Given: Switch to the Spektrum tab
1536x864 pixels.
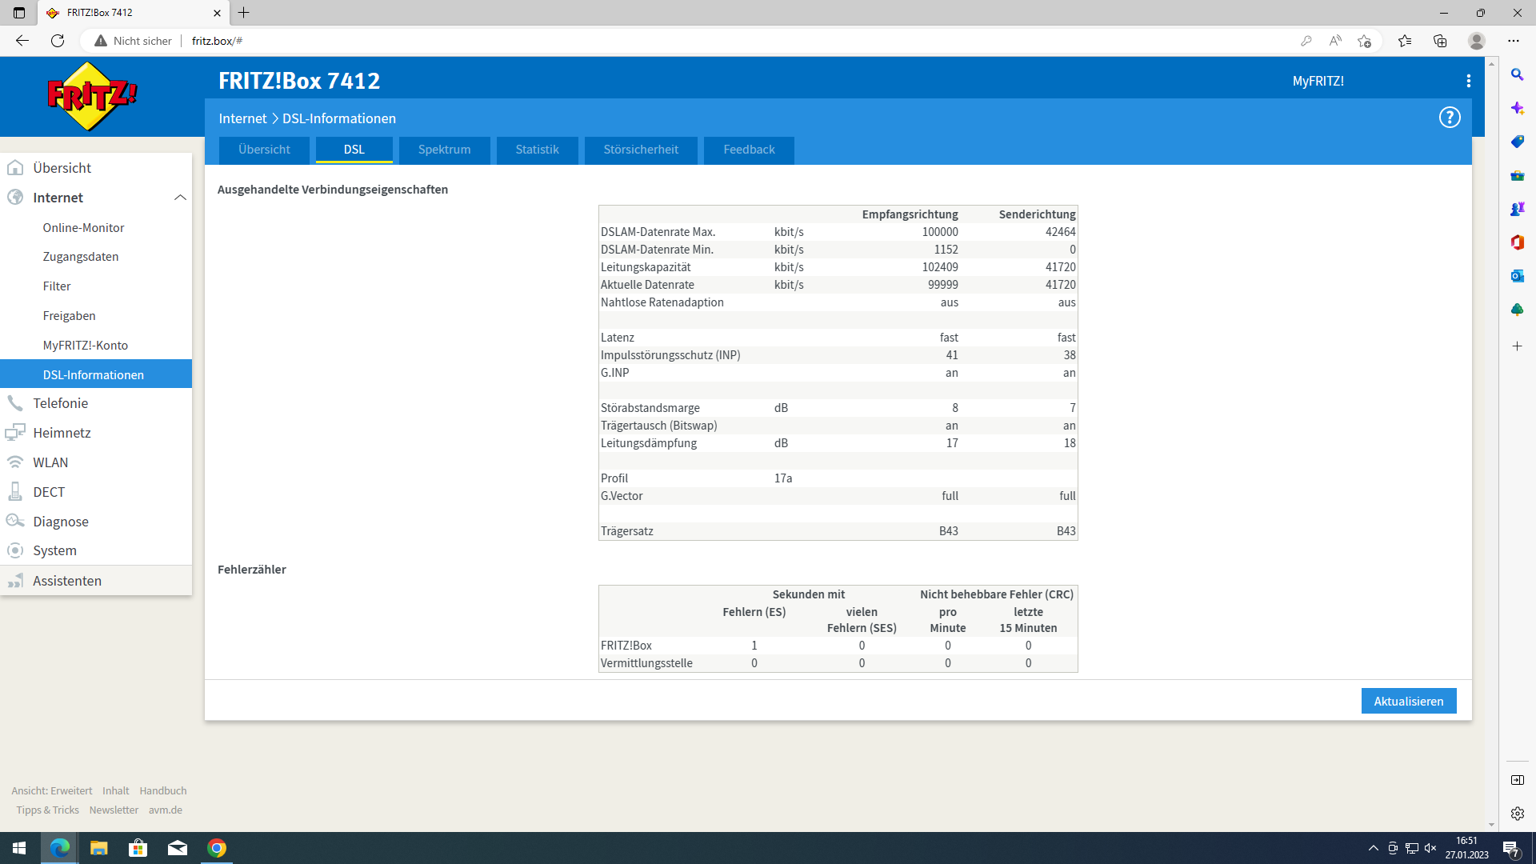Looking at the screenshot, I should pos(444,150).
